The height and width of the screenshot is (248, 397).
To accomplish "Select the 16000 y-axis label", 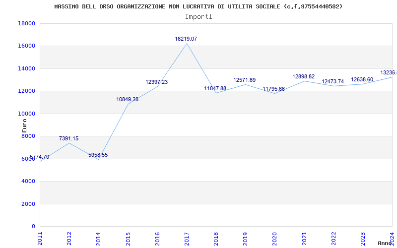I will click(x=27, y=46).
